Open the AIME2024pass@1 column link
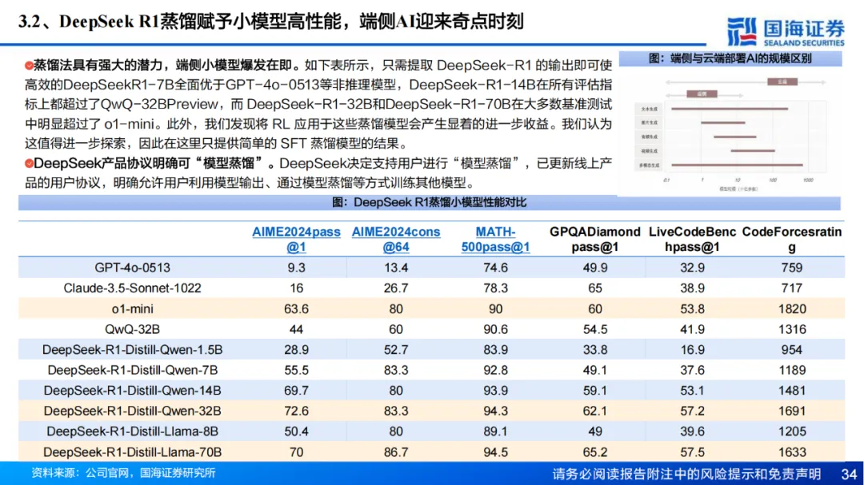Screen dimensions: 864x485 [296, 240]
